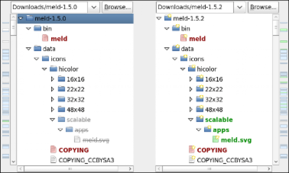The image size is (289, 173).
Task: Collapse the apps folder in right pane
Action: [198, 130]
